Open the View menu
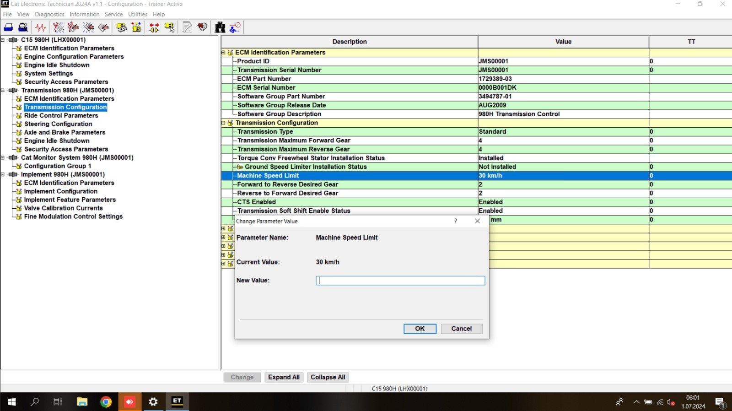This screenshot has width=732, height=411. coord(23,14)
